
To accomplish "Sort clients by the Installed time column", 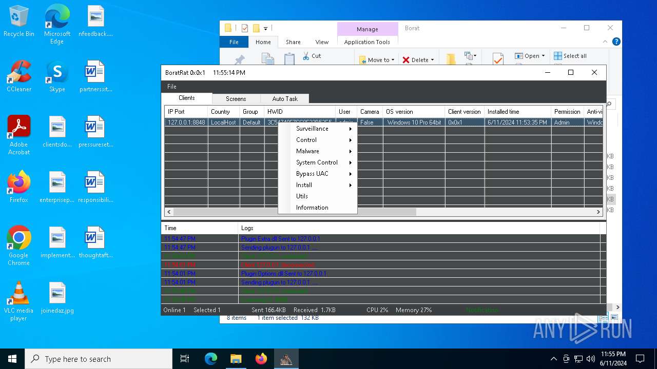I will [517, 112].
